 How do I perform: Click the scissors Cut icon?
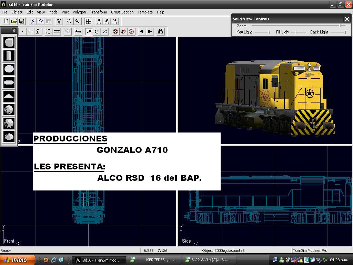(x=32, y=21)
